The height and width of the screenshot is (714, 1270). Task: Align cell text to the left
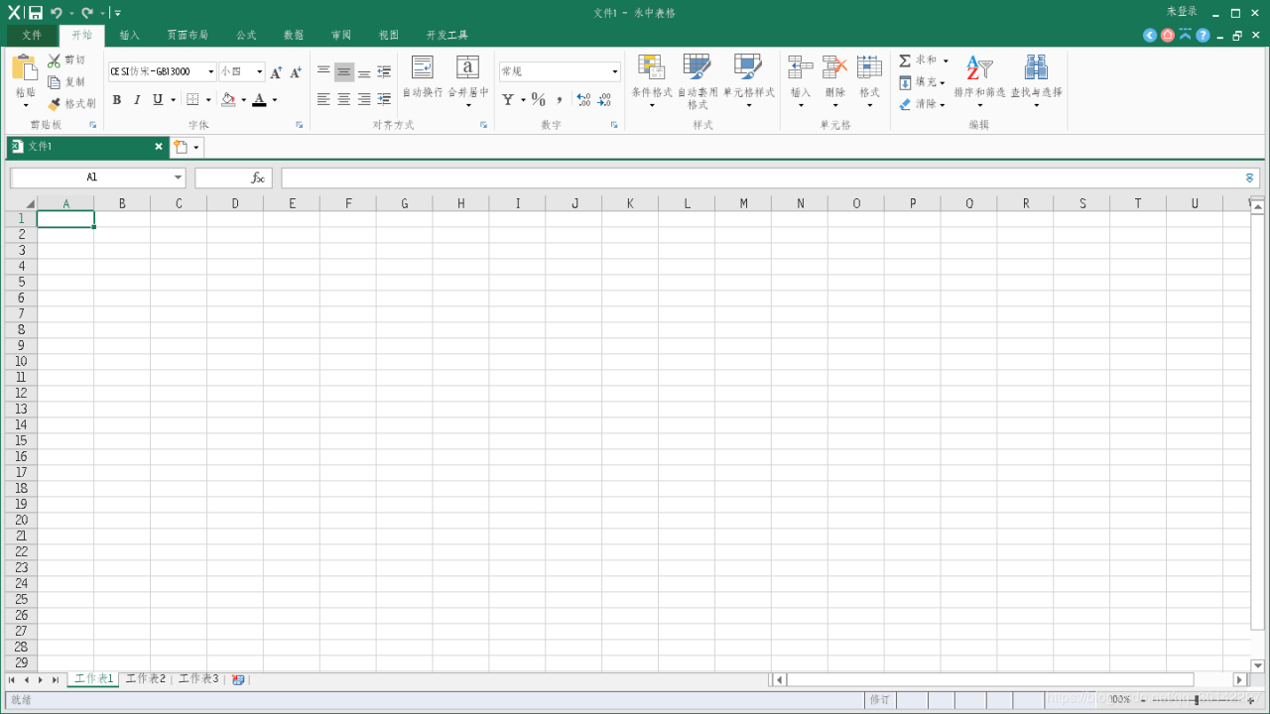tap(323, 99)
